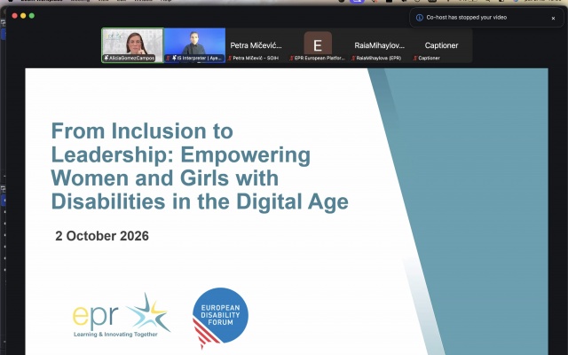The width and height of the screenshot is (568, 355).
Task: Click muted mic icon beside small 'Captioner' label
Action: pos(415,58)
